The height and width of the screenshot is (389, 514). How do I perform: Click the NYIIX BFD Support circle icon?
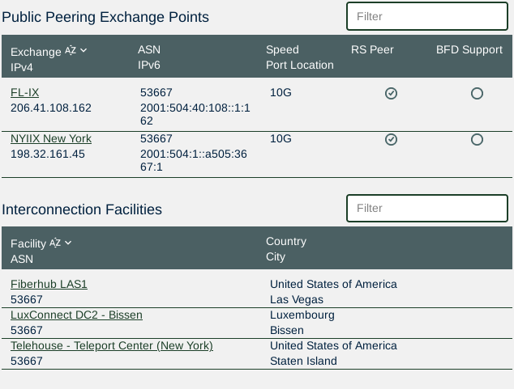tap(477, 140)
